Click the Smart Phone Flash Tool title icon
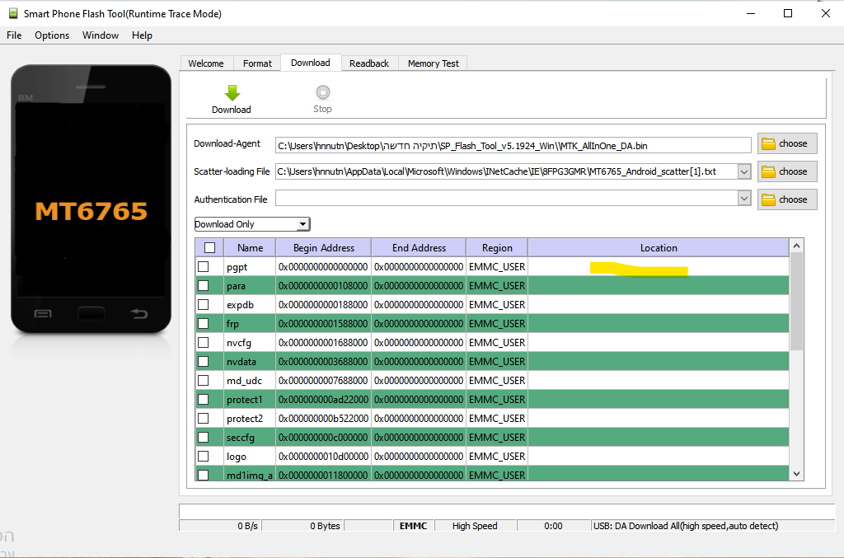This screenshot has width=844, height=558. coord(12,13)
